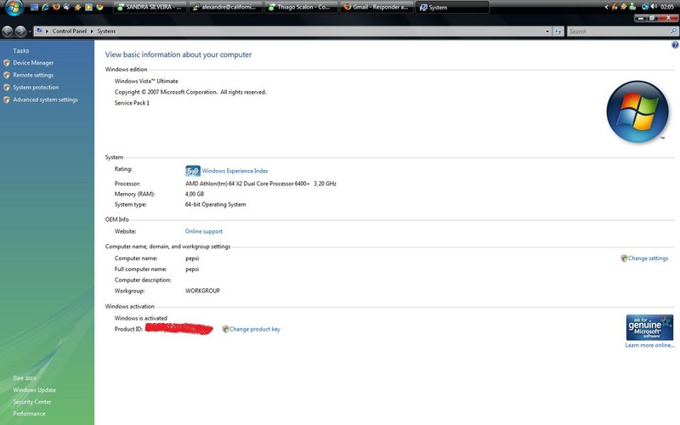The width and height of the screenshot is (680, 425).
Task: Open Windows Update under See also
Action: [x=34, y=390]
